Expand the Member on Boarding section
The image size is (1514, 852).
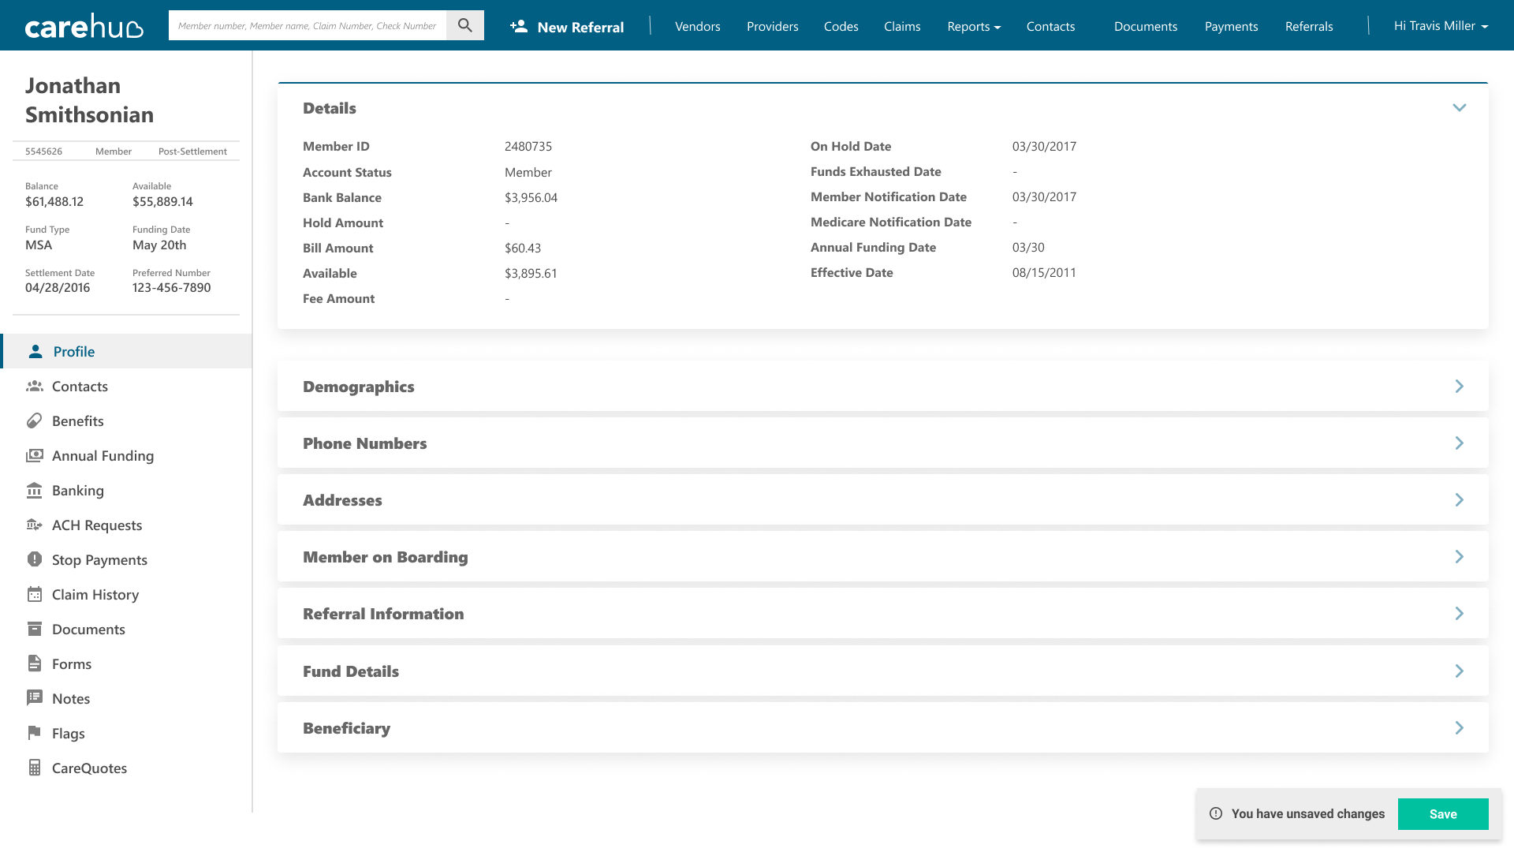tap(1459, 556)
